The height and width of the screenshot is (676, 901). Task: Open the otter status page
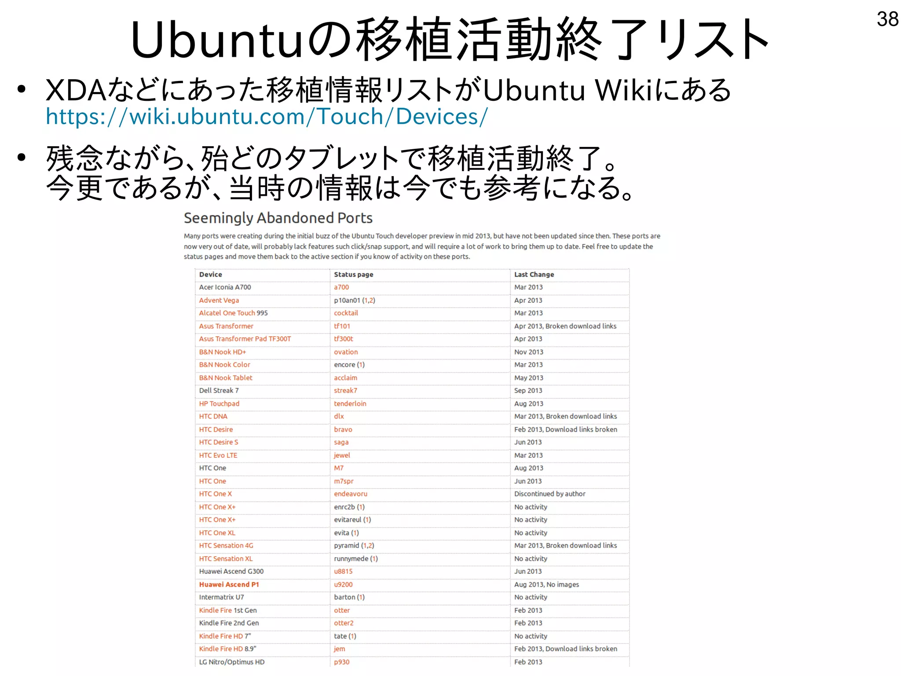point(342,610)
